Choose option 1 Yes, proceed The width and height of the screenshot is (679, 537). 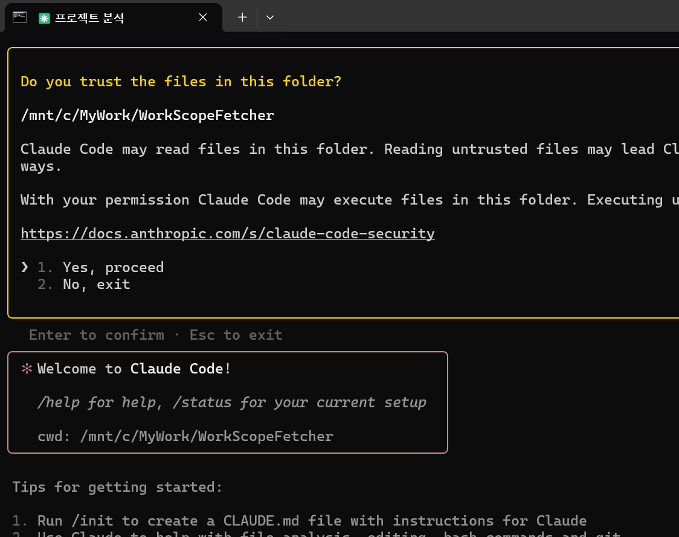click(x=100, y=267)
